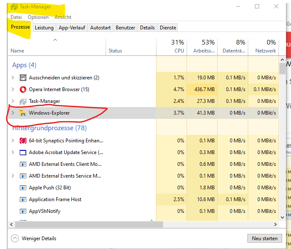Select AppVShNotify row name
The width and height of the screenshot is (291, 249).
coord(44,211)
